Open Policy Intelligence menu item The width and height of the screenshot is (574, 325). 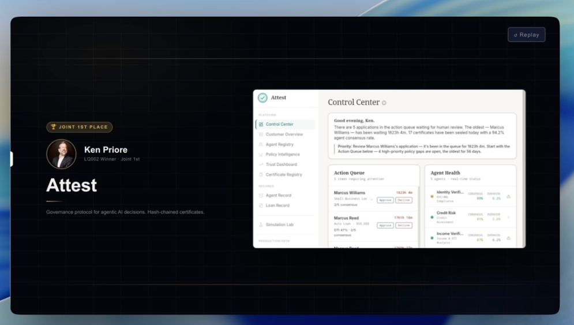coord(285,155)
